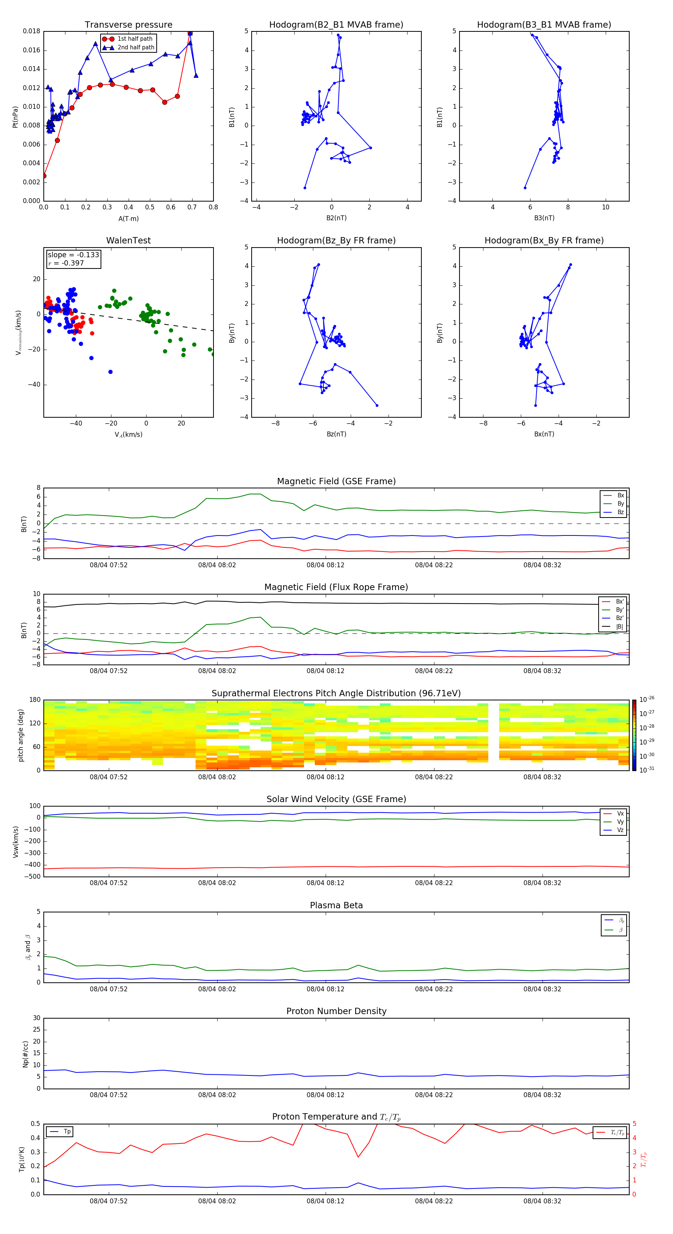Click the "Vsw(km/s)" y-axis label
The image size is (673, 1234).
[16, 842]
